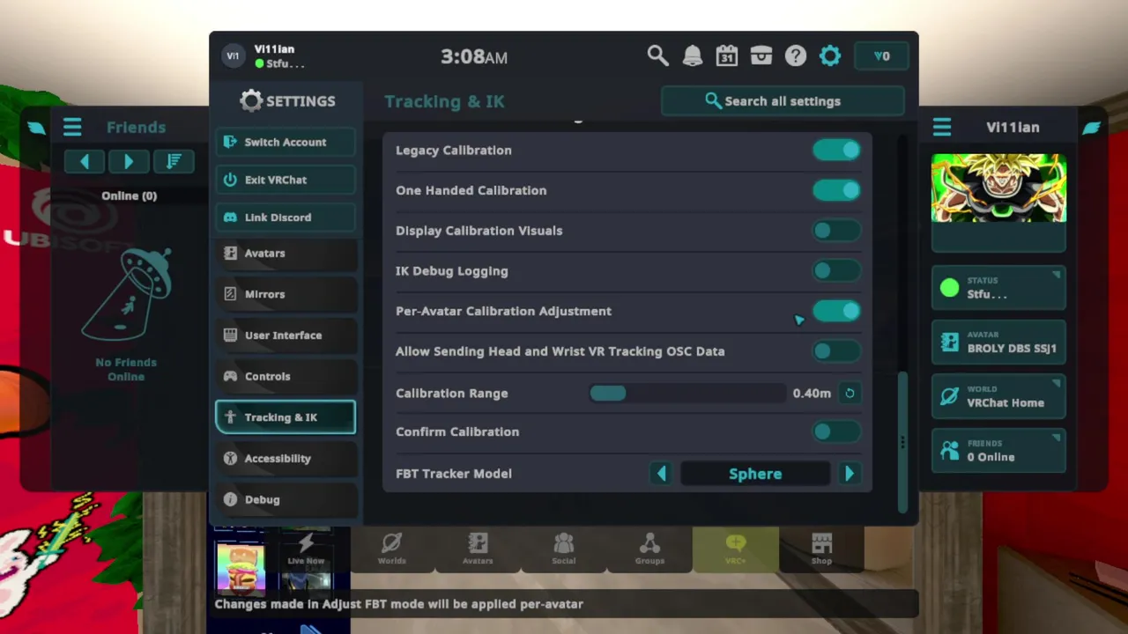The height and width of the screenshot is (634, 1128).
Task: Open Worlds tab in bottom bar
Action: (x=392, y=549)
